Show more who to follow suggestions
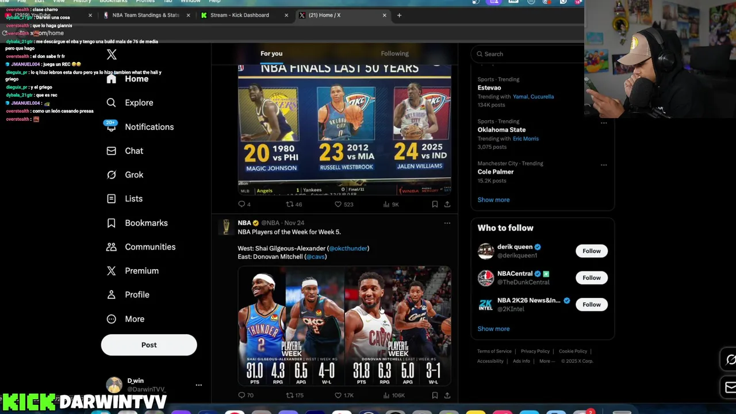Screen dimensions: 736x414 (x=493, y=329)
